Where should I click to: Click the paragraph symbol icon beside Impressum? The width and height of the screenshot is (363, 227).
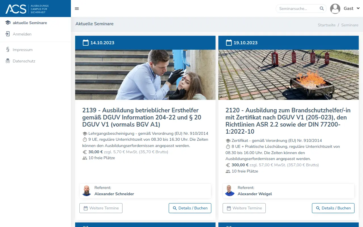click(8, 50)
